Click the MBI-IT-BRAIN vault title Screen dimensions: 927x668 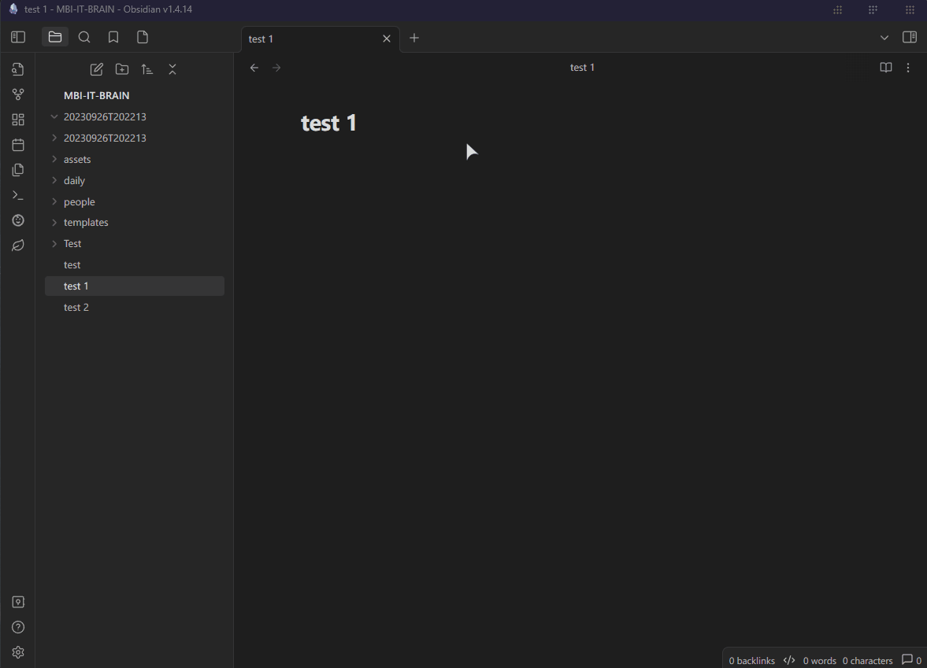96,96
